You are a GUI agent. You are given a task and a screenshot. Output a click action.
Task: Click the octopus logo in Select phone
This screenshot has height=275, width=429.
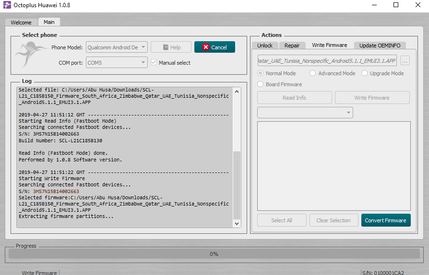[32, 54]
